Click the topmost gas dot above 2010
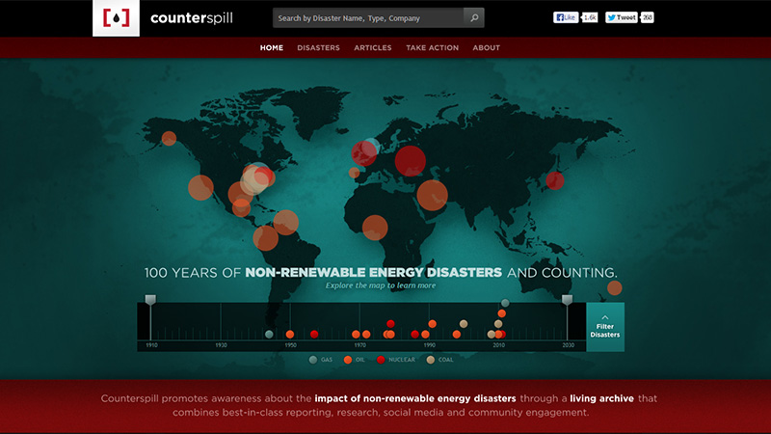 [x=505, y=303]
